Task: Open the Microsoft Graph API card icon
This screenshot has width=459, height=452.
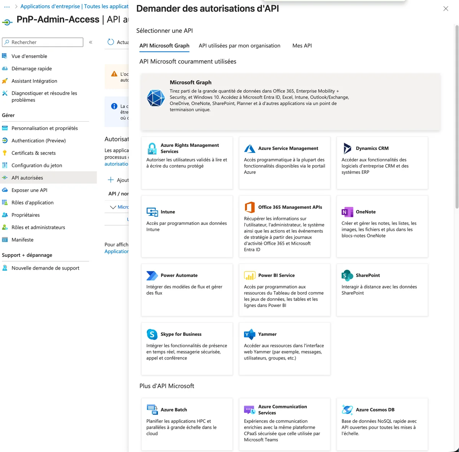Action: 156,98
